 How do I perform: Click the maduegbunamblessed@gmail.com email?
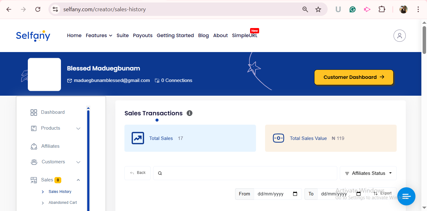coord(112,80)
